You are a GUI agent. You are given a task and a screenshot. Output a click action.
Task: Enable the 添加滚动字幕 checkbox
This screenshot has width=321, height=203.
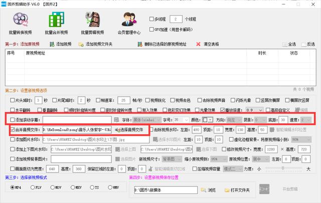tap(12, 120)
